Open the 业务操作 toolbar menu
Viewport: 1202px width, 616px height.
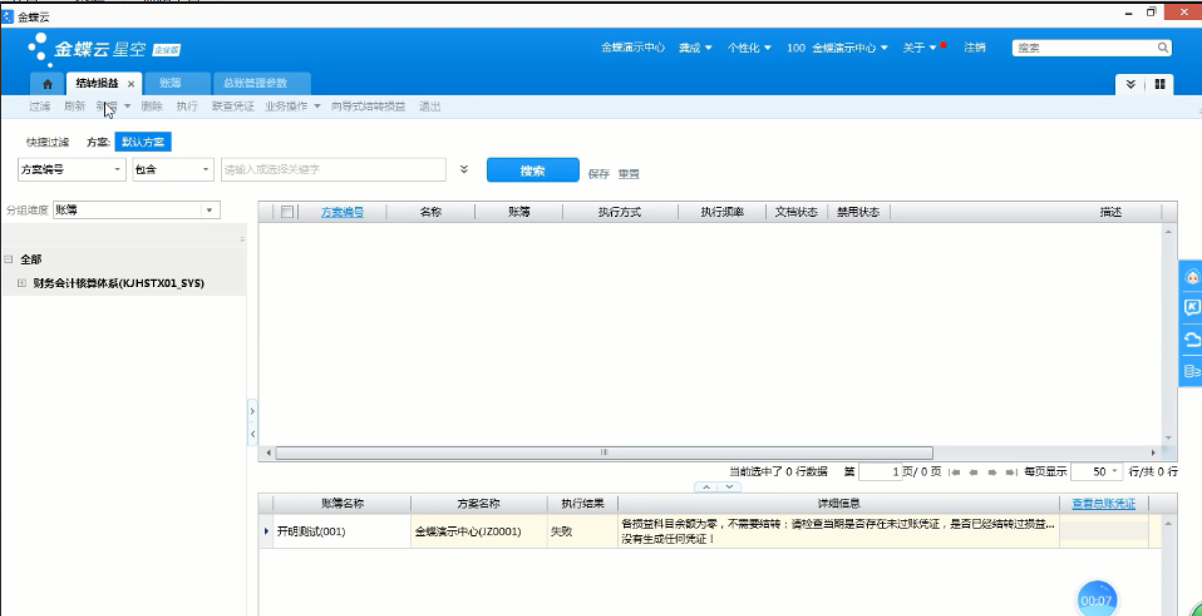pos(292,107)
